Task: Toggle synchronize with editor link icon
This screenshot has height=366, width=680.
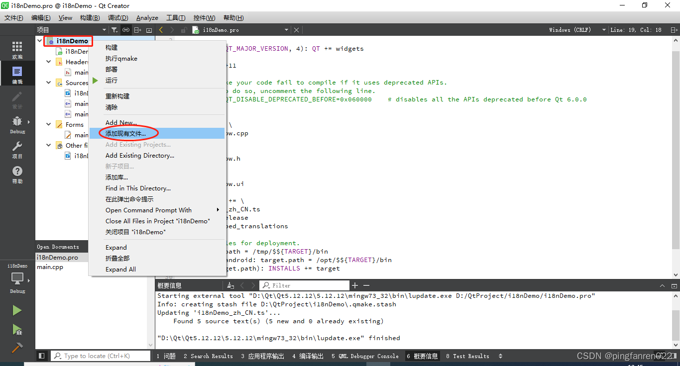Action: pos(126,30)
